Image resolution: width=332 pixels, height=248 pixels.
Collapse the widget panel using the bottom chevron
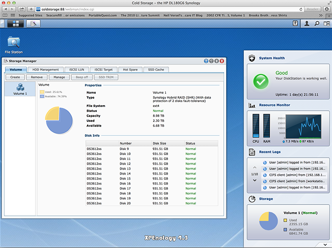[x=326, y=245]
